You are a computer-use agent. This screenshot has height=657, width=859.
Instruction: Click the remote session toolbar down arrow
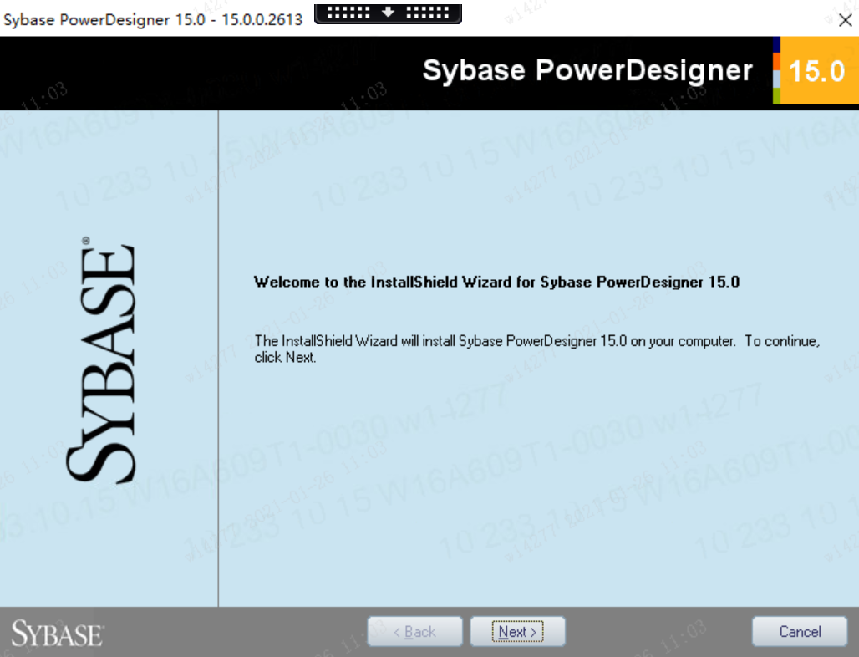click(x=388, y=12)
